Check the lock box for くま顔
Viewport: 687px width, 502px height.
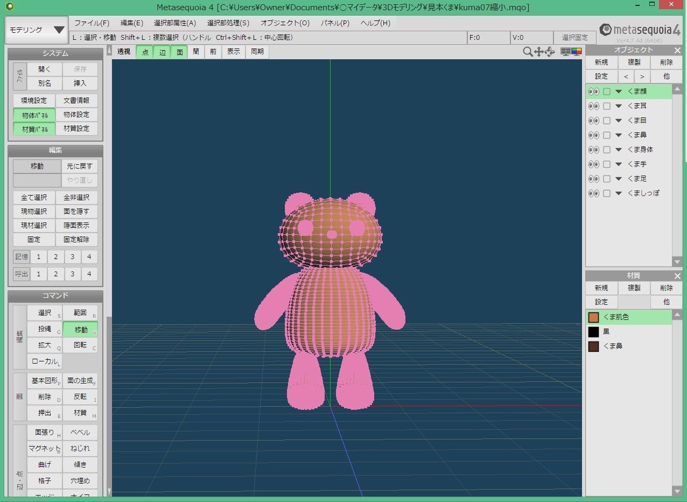pyautogui.click(x=607, y=92)
